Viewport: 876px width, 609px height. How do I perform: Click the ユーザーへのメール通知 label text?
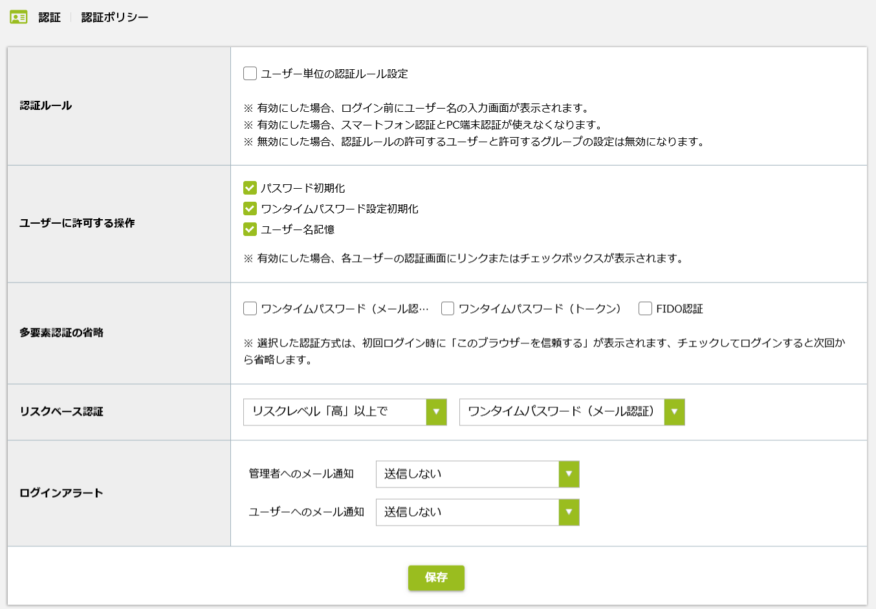coord(307,512)
